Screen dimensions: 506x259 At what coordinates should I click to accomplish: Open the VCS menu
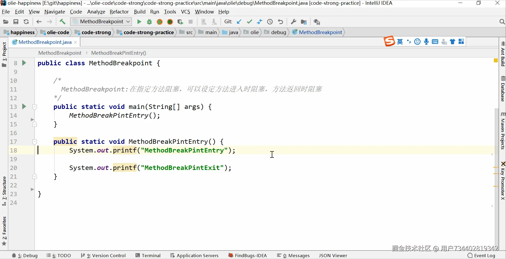186,12
